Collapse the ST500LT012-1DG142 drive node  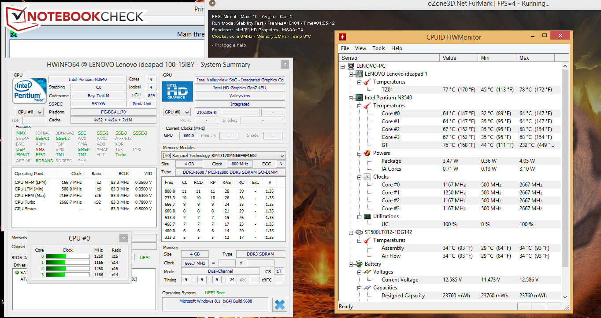(x=351, y=232)
